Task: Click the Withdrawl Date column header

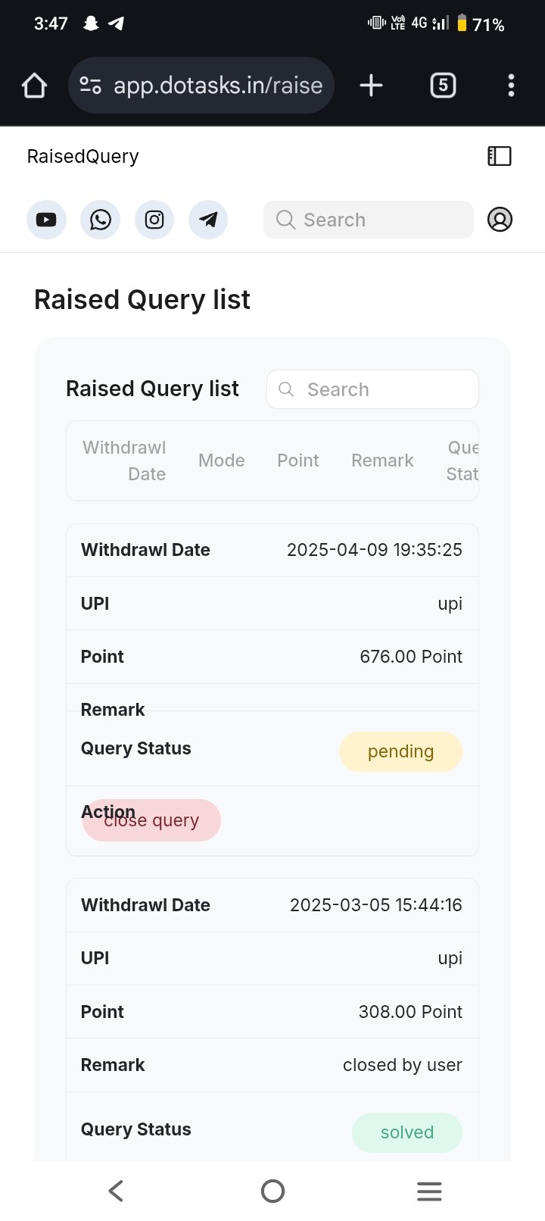Action: pyautogui.click(x=124, y=461)
